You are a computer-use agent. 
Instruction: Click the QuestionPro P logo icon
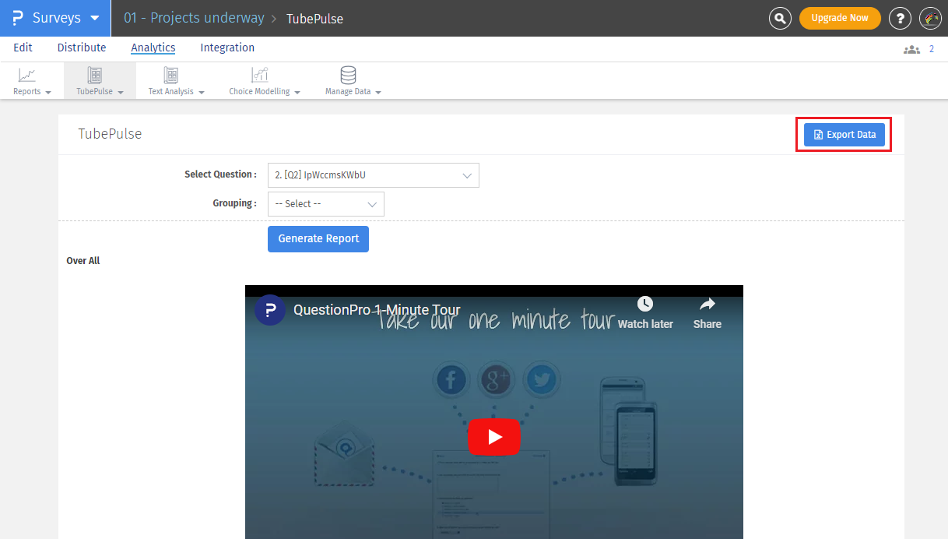[18, 18]
